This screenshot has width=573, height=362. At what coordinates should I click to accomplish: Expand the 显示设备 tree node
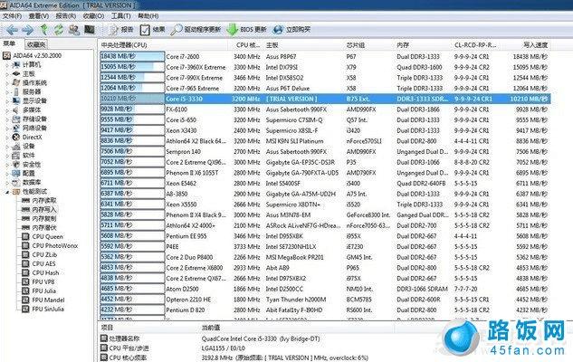click(x=7, y=101)
